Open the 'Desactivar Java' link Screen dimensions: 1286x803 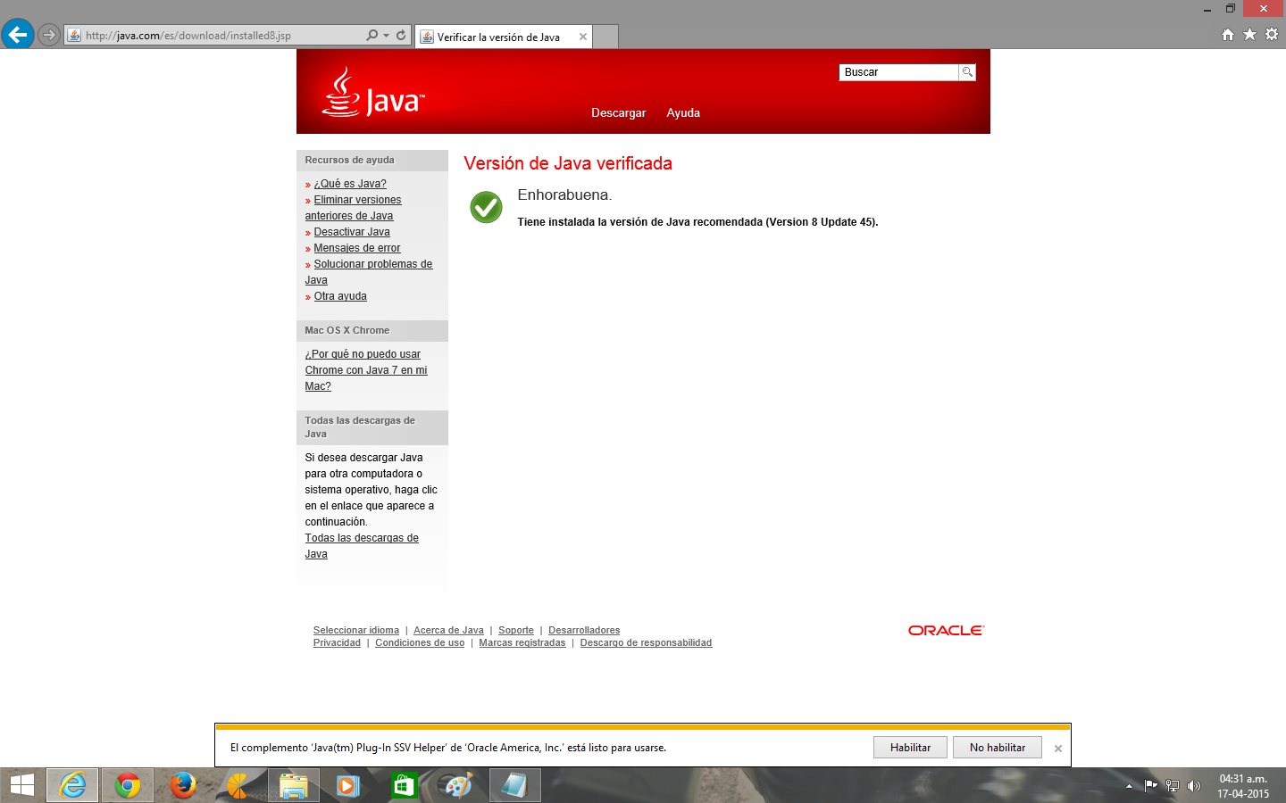pyautogui.click(x=352, y=232)
